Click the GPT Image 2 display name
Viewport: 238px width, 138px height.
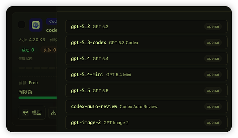tap(116, 123)
